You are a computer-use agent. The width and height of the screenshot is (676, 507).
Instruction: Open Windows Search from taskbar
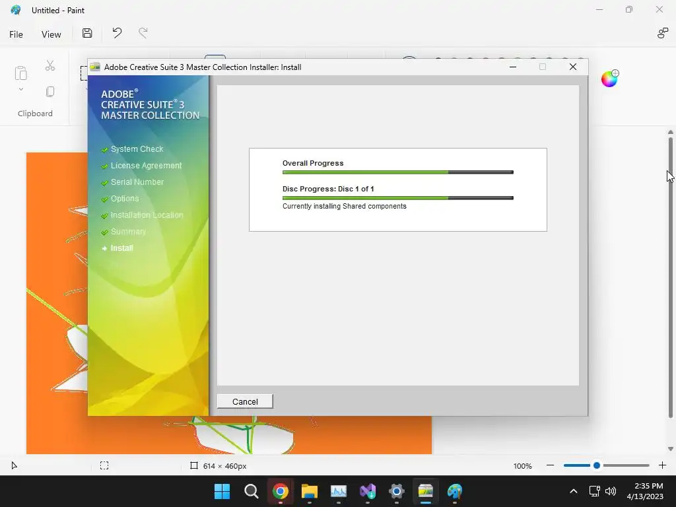pos(251,491)
